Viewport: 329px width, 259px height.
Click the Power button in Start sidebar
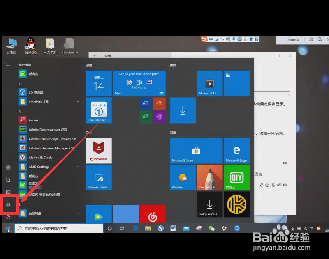pos(8,217)
